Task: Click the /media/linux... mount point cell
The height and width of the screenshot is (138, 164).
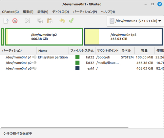Action: point(108,63)
